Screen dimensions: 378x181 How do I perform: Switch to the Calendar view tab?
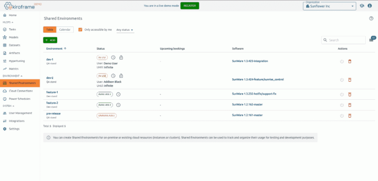tap(65, 29)
